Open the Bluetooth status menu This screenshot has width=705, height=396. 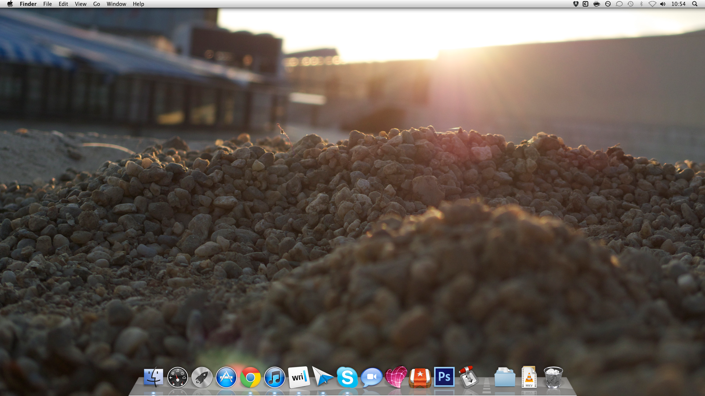pos(641,4)
